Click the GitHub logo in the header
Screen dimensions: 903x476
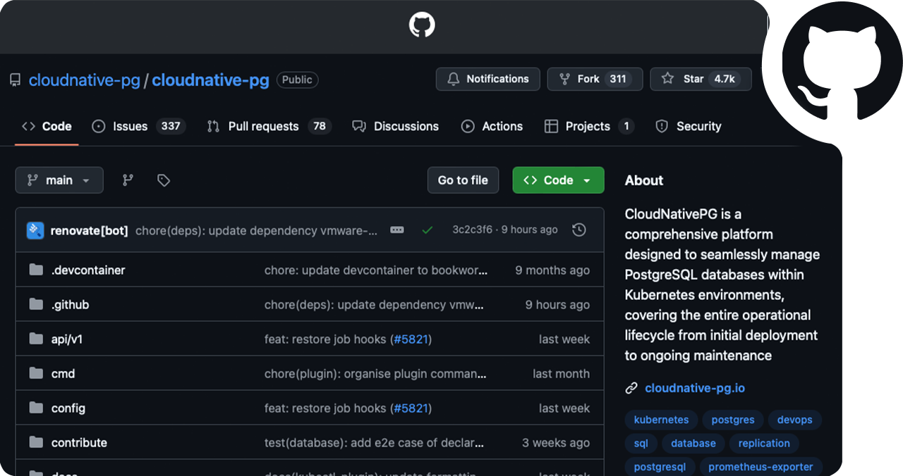tap(422, 25)
